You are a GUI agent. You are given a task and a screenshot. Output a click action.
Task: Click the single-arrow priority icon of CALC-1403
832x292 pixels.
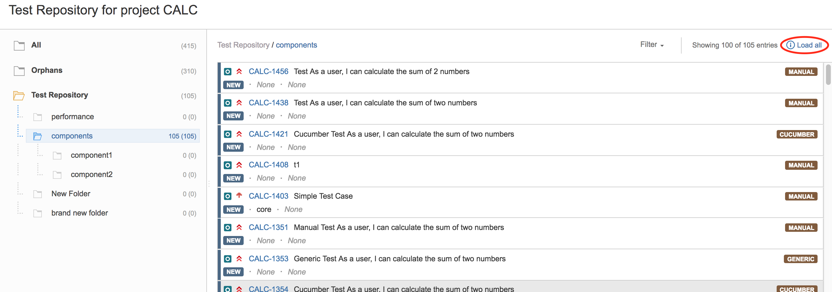[239, 195]
